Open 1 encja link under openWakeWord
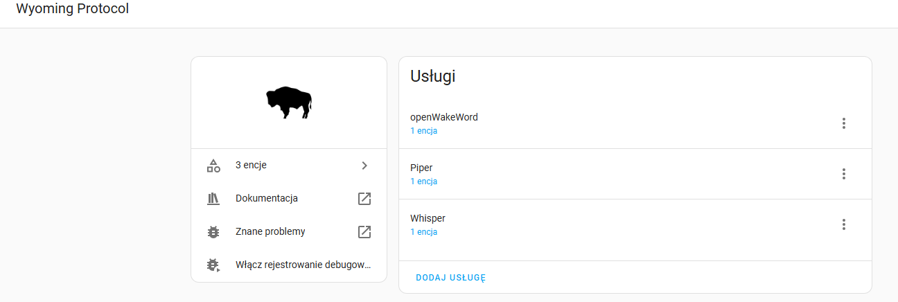 (x=423, y=131)
